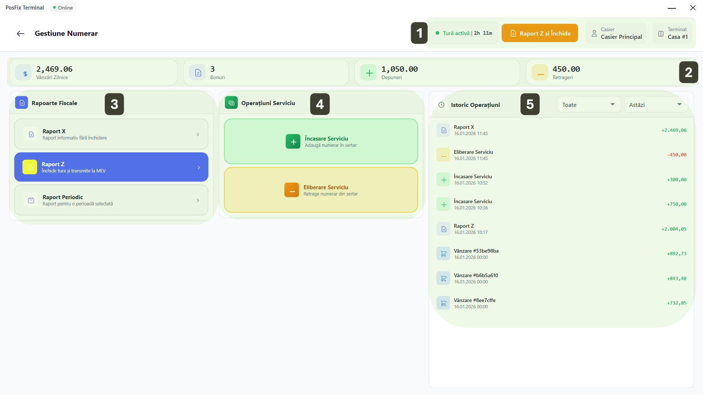Click the Operațiuni Serviciu header icon

click(231, 103)
